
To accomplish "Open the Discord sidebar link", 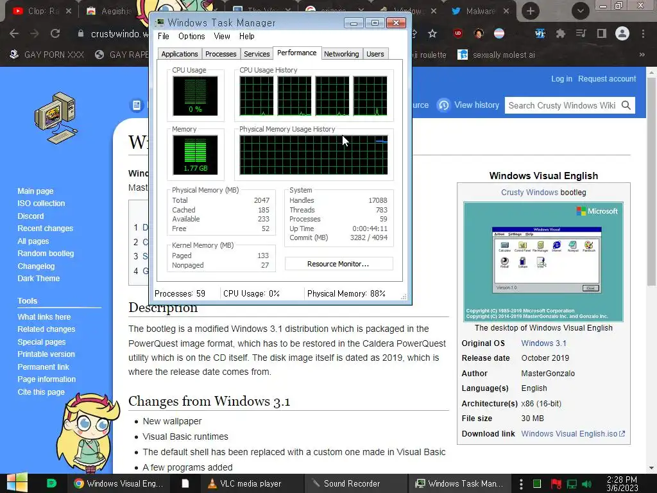I will (x=31, y=216).
